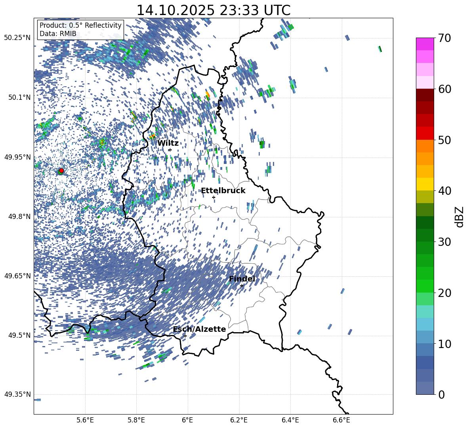Click the 49.8°N latitude label
469x428 pixels.
pos(19,217)
